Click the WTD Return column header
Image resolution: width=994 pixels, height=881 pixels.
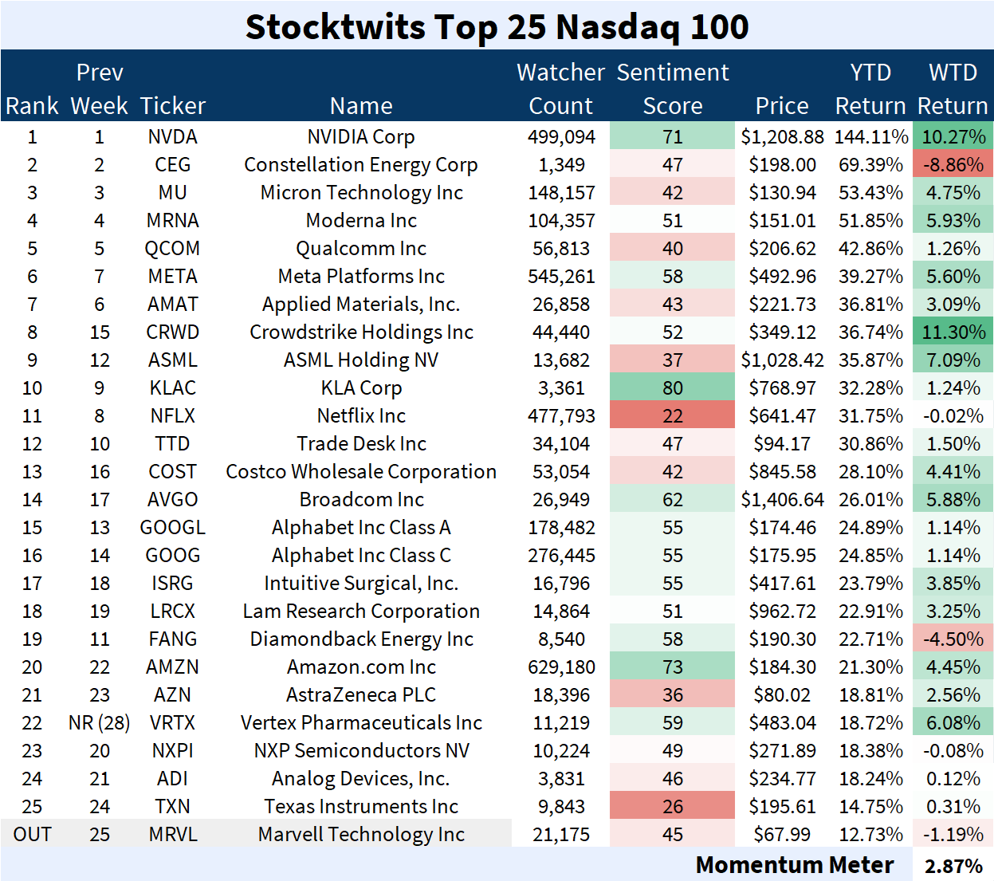click(953, 88)
